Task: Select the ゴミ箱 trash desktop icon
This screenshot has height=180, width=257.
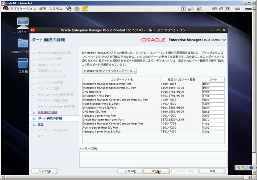Action: click(23, 65)
